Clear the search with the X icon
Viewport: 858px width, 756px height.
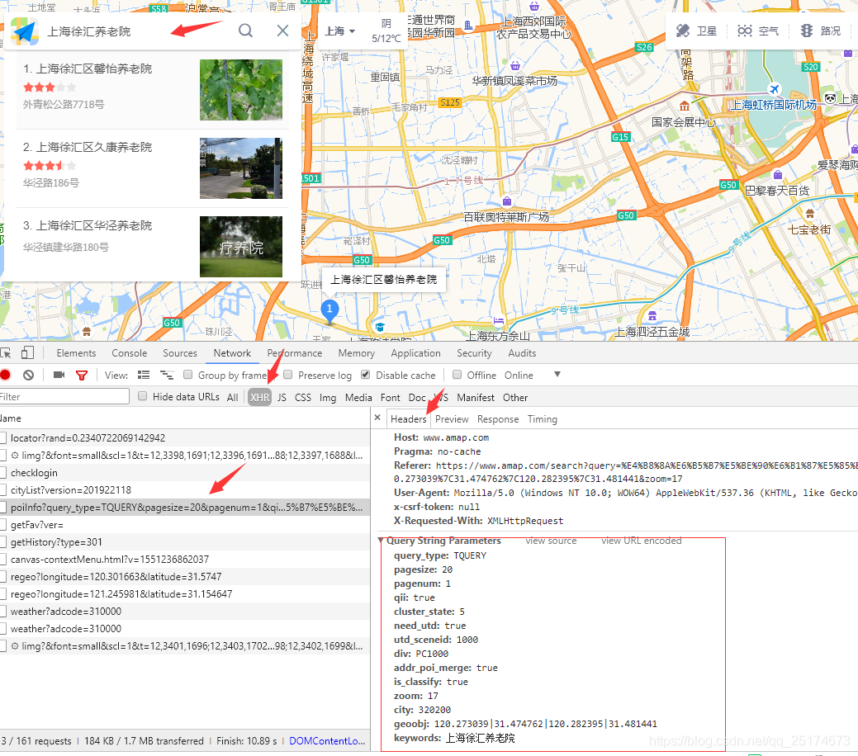tap(282, 31)
